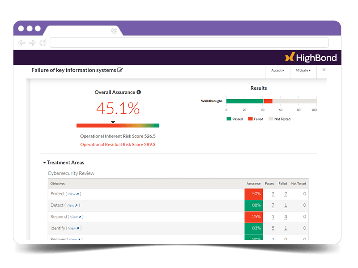Click the 45.1% overall assurance value
This screenshot has width=358, height=268.
tap(118, 108)
